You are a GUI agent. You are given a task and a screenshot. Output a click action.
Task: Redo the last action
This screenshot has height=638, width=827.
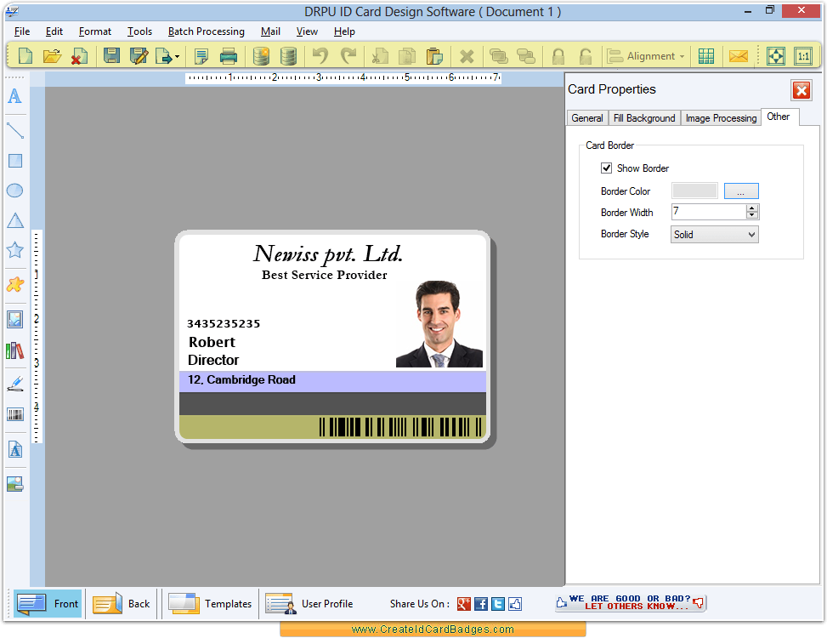point(348,55)
